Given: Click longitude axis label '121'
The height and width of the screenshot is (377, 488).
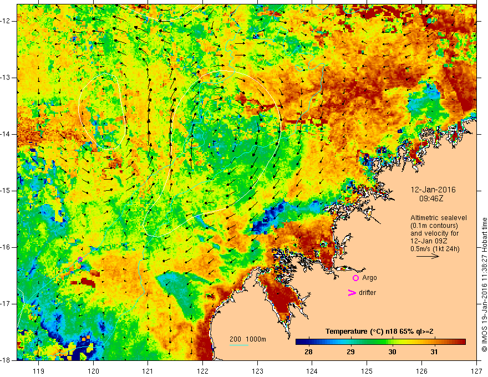Looking at the screenshot, I should 148,371.
